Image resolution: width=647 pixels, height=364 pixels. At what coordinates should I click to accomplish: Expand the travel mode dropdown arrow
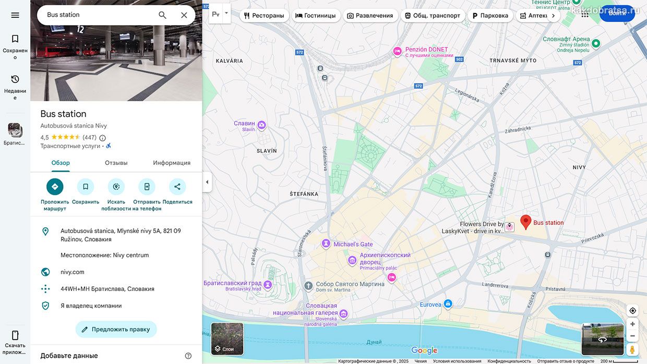coord(226,13)
